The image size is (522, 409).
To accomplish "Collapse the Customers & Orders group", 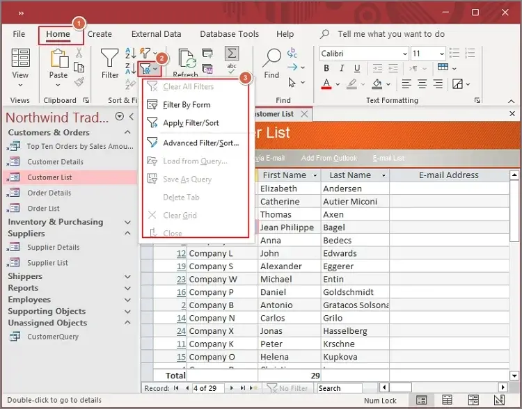I will tap(127, 132).
